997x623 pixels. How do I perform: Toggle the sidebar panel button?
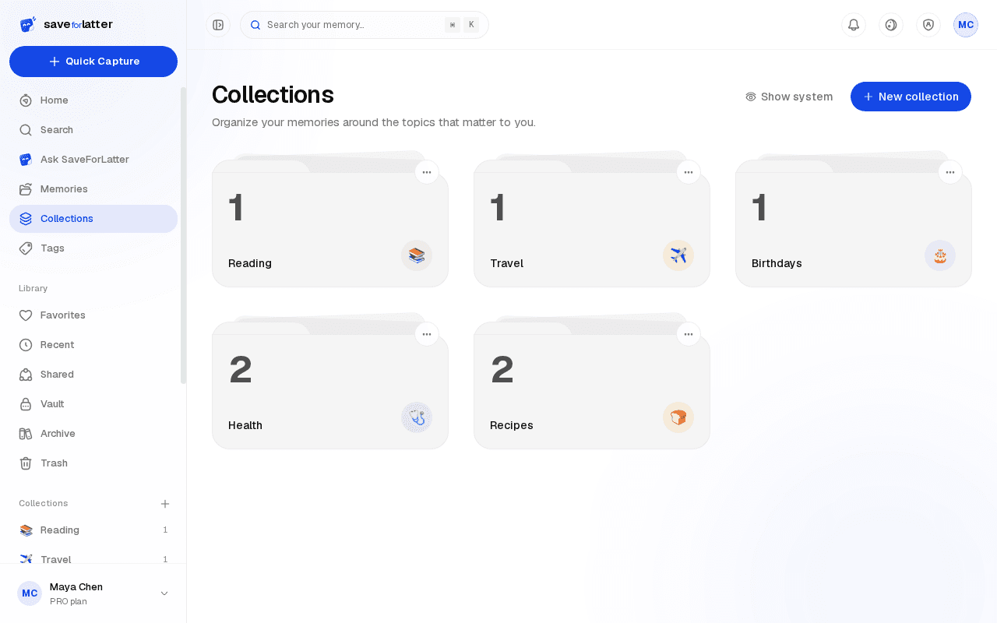[218, 25]
